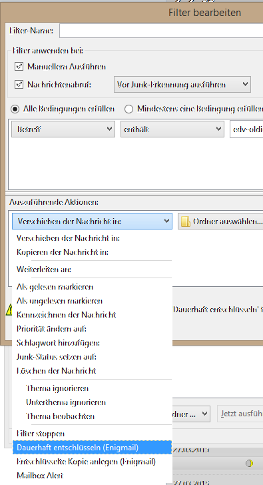Click the folder icon in Ordner auswählen
The height and width of the screenshot is (485, 263).
186,221
